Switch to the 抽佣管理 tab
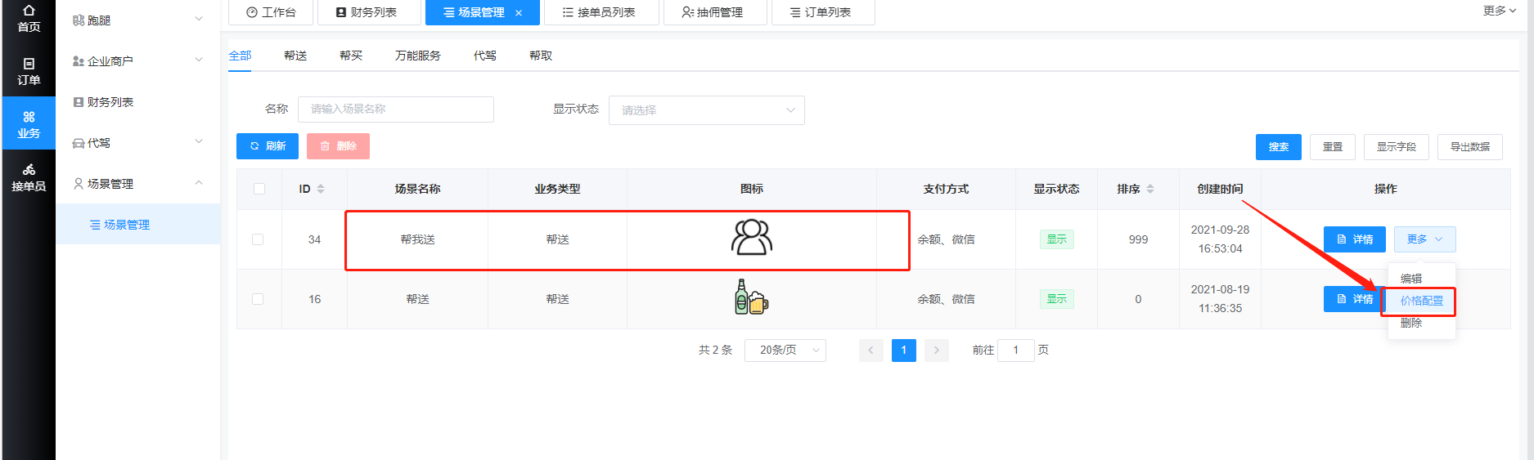This screenshot has height=460, width=1534. pyautogui.click(x=715, y=12)
